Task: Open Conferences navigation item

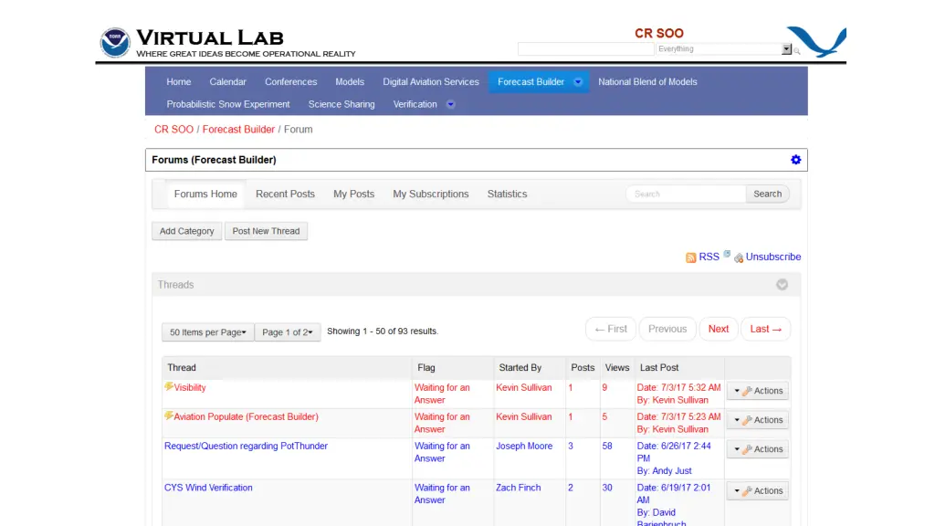Action: point(291,81)
